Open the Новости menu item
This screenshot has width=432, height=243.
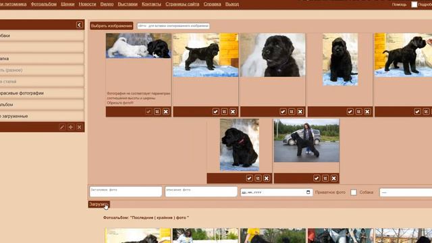tap(87, 4)
